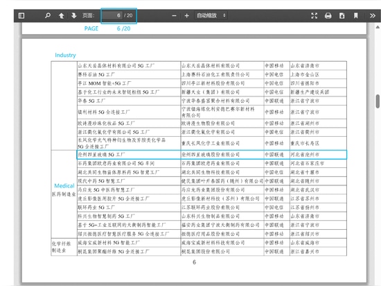Zoom in with the plus button
The height and width of the screenshot is (286, 381).
tap(186, 16)
